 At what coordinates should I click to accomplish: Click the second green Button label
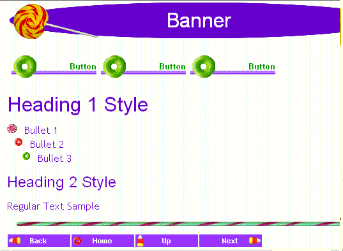pyautogui.click(x=172, y=66)
